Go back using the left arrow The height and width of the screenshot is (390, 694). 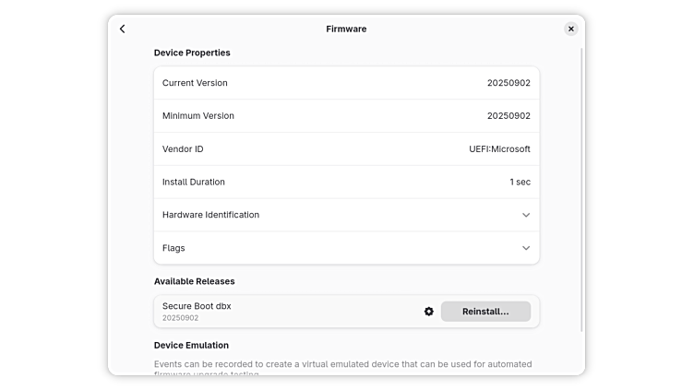(123, 29)
